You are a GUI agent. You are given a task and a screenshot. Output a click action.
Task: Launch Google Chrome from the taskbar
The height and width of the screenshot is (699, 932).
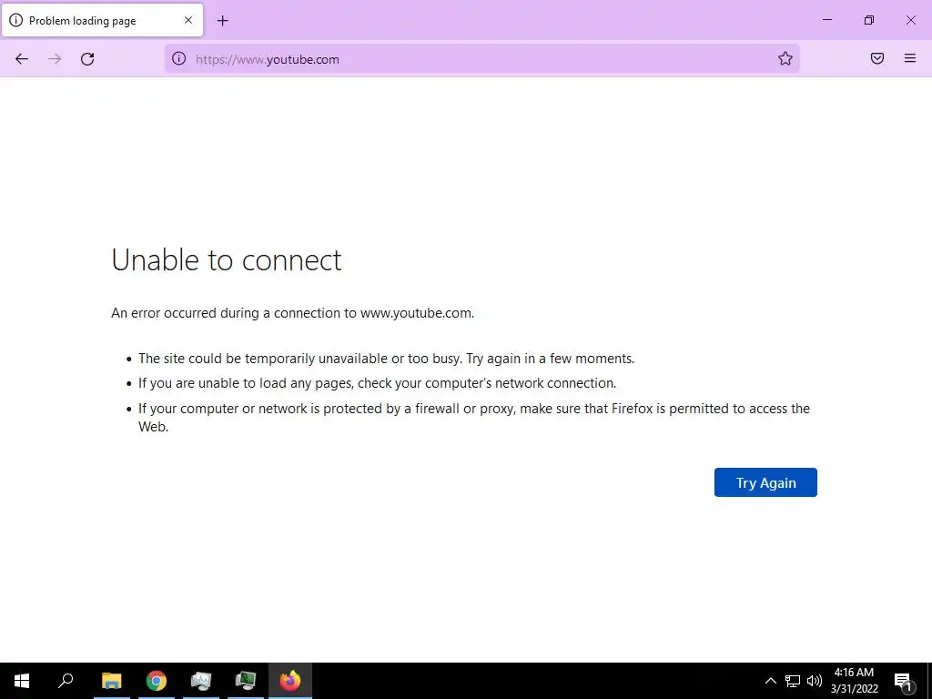coord(157,681)
